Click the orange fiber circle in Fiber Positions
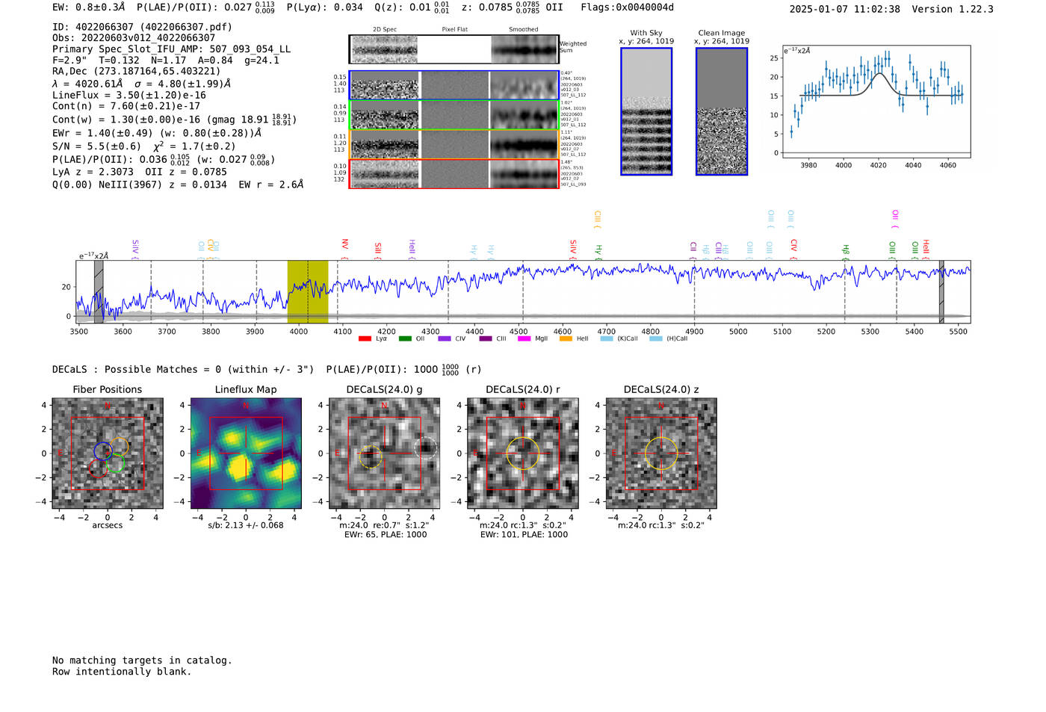This screenshot has height=712, width=1046. coord(119,447)
